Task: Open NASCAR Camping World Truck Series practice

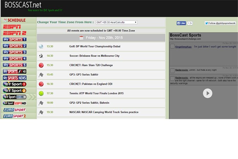Action: pyautogui.click(x=104, y=112)
